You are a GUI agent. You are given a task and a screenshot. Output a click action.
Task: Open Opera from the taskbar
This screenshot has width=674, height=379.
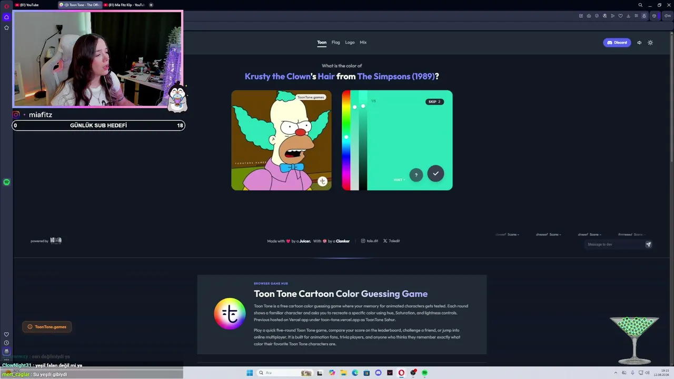point(401,373)
